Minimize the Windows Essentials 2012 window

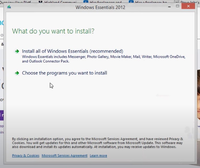169,6
